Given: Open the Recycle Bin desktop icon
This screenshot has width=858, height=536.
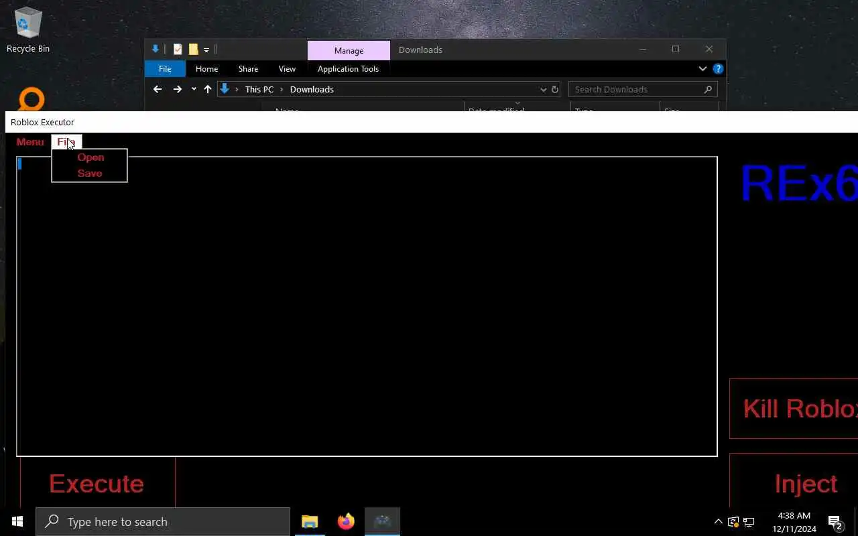Looking at the screenshot, I should click(28, 31).
